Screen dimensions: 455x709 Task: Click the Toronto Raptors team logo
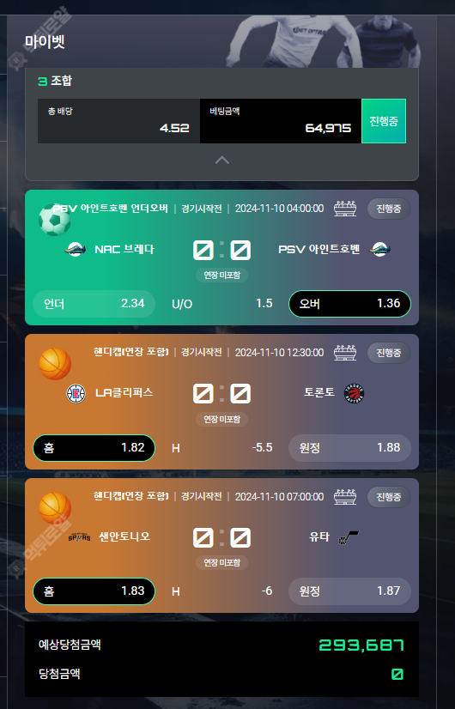355,393
